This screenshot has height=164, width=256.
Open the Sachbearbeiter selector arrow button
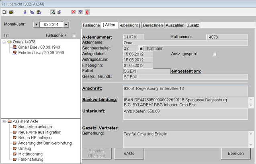(x=141, y=48)
